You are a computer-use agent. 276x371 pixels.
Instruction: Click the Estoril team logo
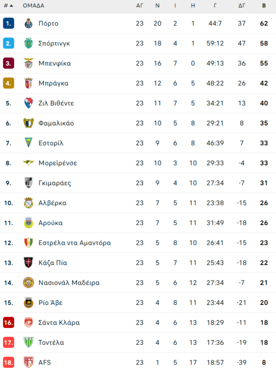point(29,143)
